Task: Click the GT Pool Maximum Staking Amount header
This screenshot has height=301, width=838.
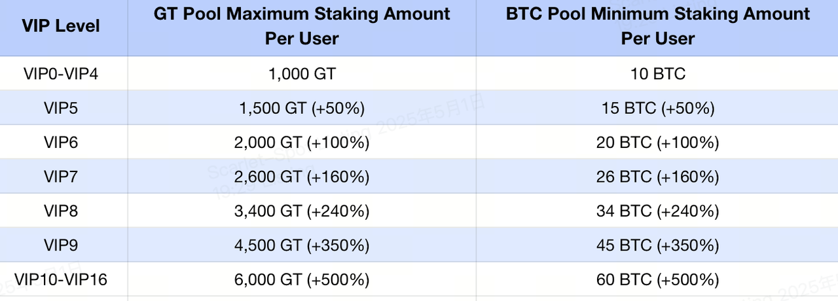Action: pos(302,26)
